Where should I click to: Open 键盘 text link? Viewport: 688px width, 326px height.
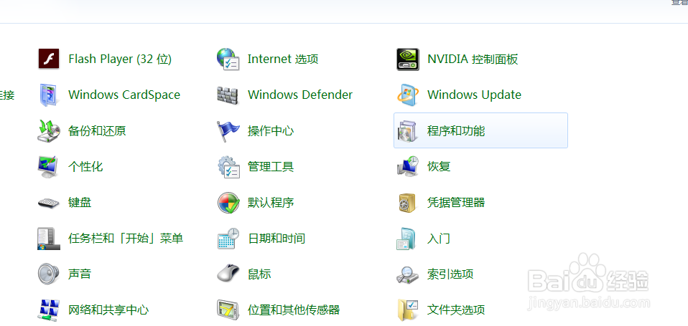[80, 203]
